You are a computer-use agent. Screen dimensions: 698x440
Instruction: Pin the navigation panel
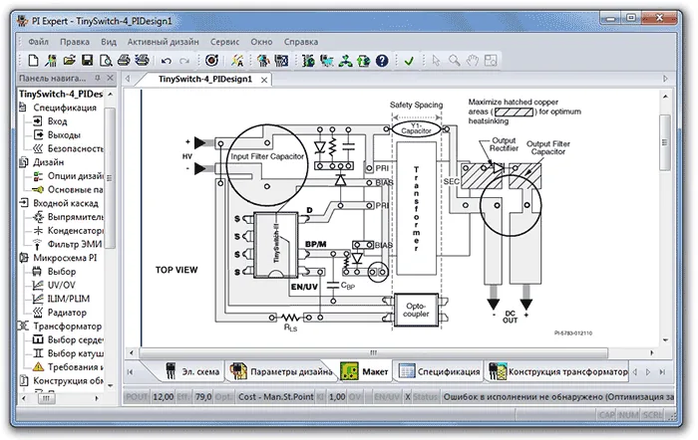pyautogui.click(x=98, y=78)
